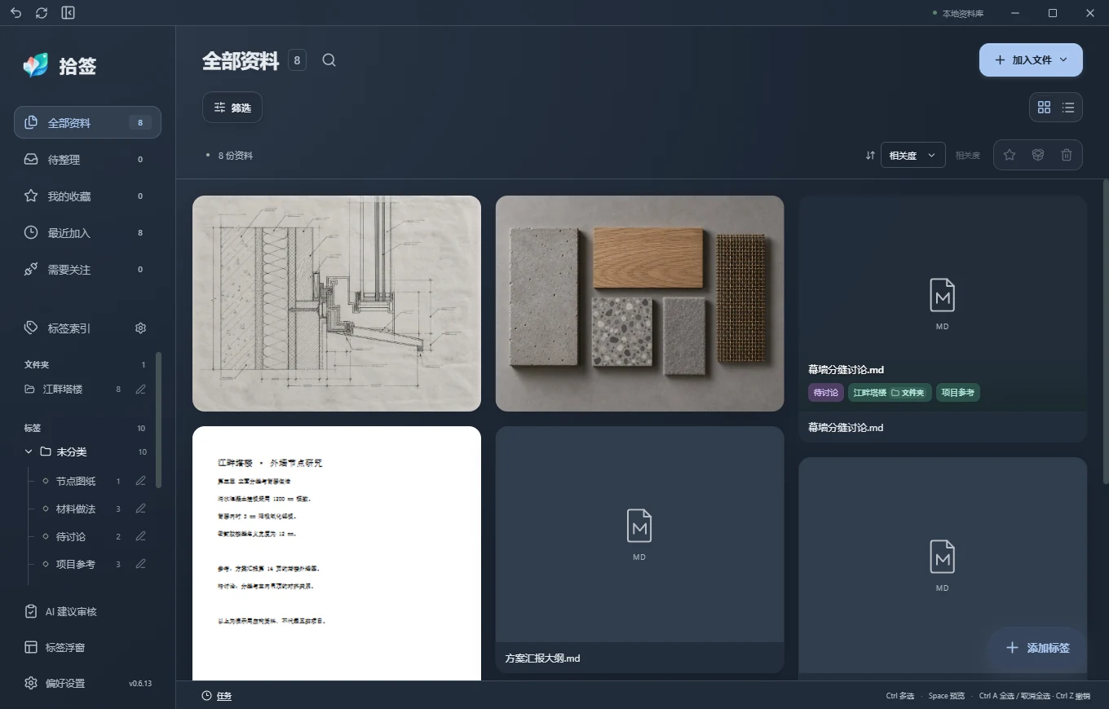
Task: Click the 项目参考 tag chip on the card
Action: pyautogui.click(x=958, y=393)
